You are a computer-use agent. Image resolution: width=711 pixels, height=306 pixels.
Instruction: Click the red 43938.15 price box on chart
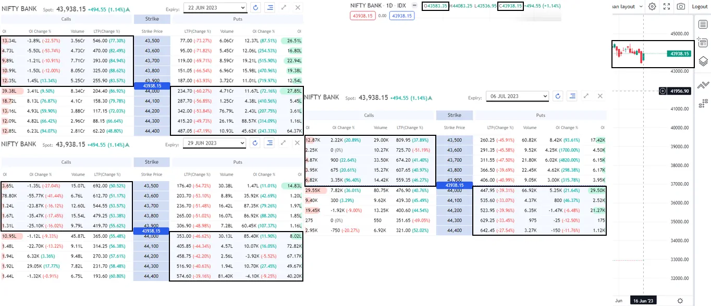[362, 16]
